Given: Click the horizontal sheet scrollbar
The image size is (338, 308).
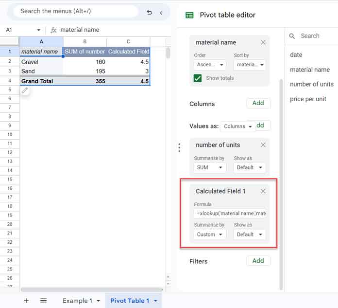Looking at the screenshot, I should [x=92, y=290].
